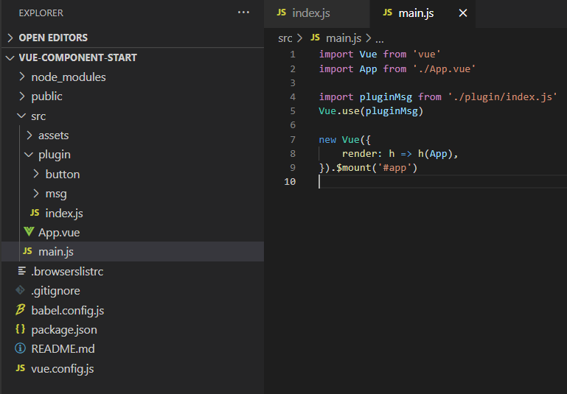Expand the Open Editors section
Image resolution: width=567 pixels, height=394 pixels.
pyautogui.click(x=133, y=38)
